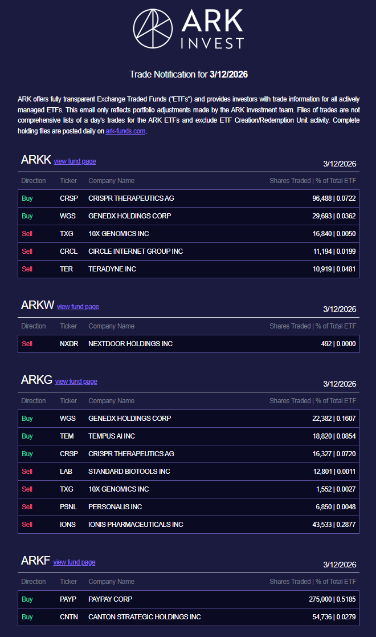This screenshot has width=376, height=637.
Task: Select the PAYP ticker cell
Action: click(68, 599)
